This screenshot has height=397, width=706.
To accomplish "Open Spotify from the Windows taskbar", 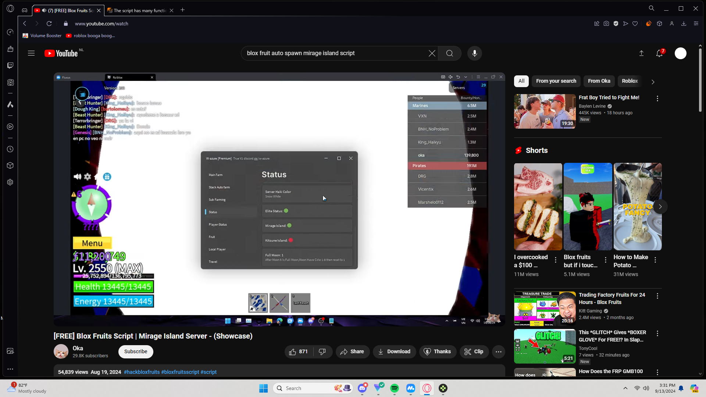I will (395, 388).
